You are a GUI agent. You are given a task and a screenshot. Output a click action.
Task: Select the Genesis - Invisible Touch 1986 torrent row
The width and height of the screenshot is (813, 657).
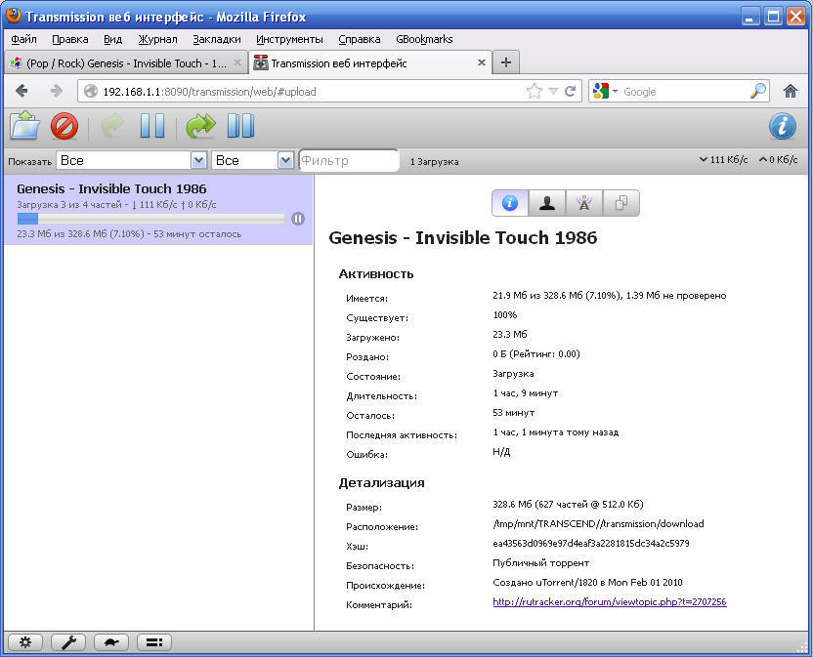point(157,210)
